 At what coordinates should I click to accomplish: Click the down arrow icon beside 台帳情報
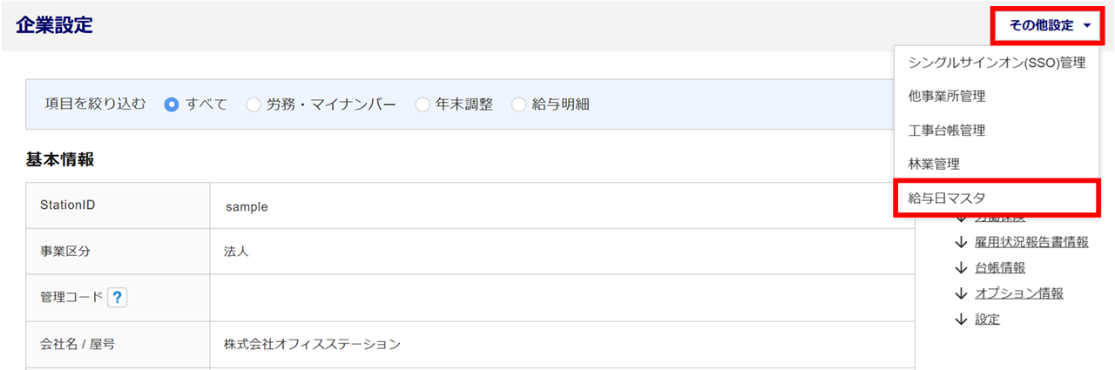pyautogui.click(x=961, y=267)
